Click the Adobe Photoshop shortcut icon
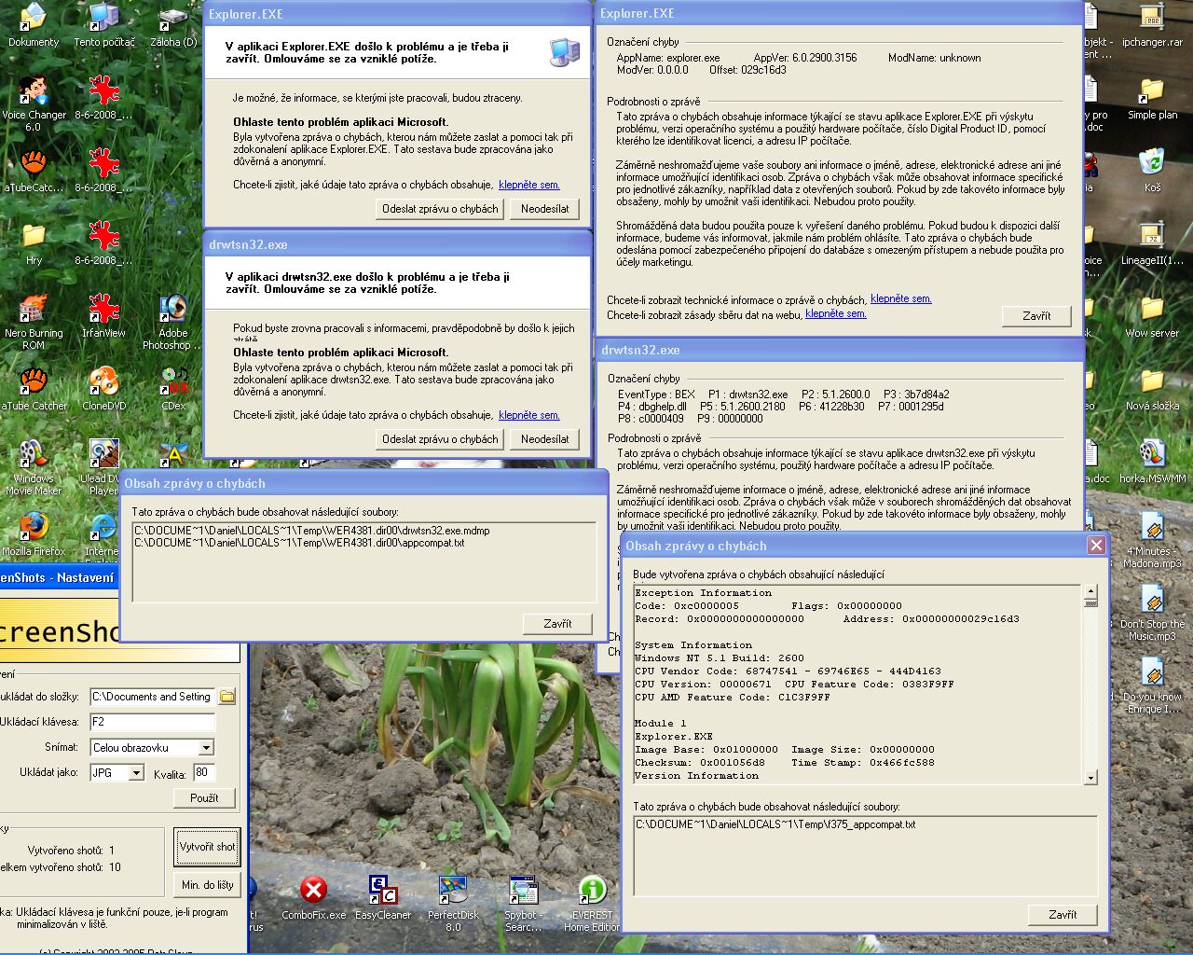The image size is (1193, 955). (172, 322)
